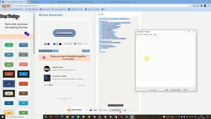Open Mail app from taskbar
The width and height of the screenshot is (211, 119).
pyautogui.click(x=73, y=117)
